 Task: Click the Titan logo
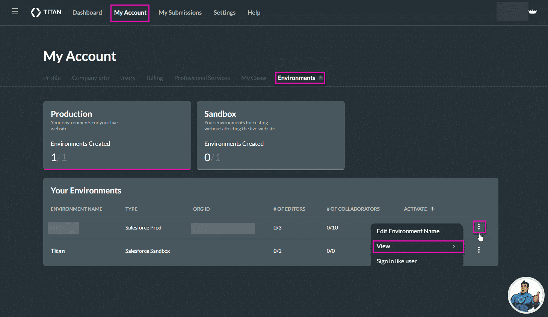(46, 12)
